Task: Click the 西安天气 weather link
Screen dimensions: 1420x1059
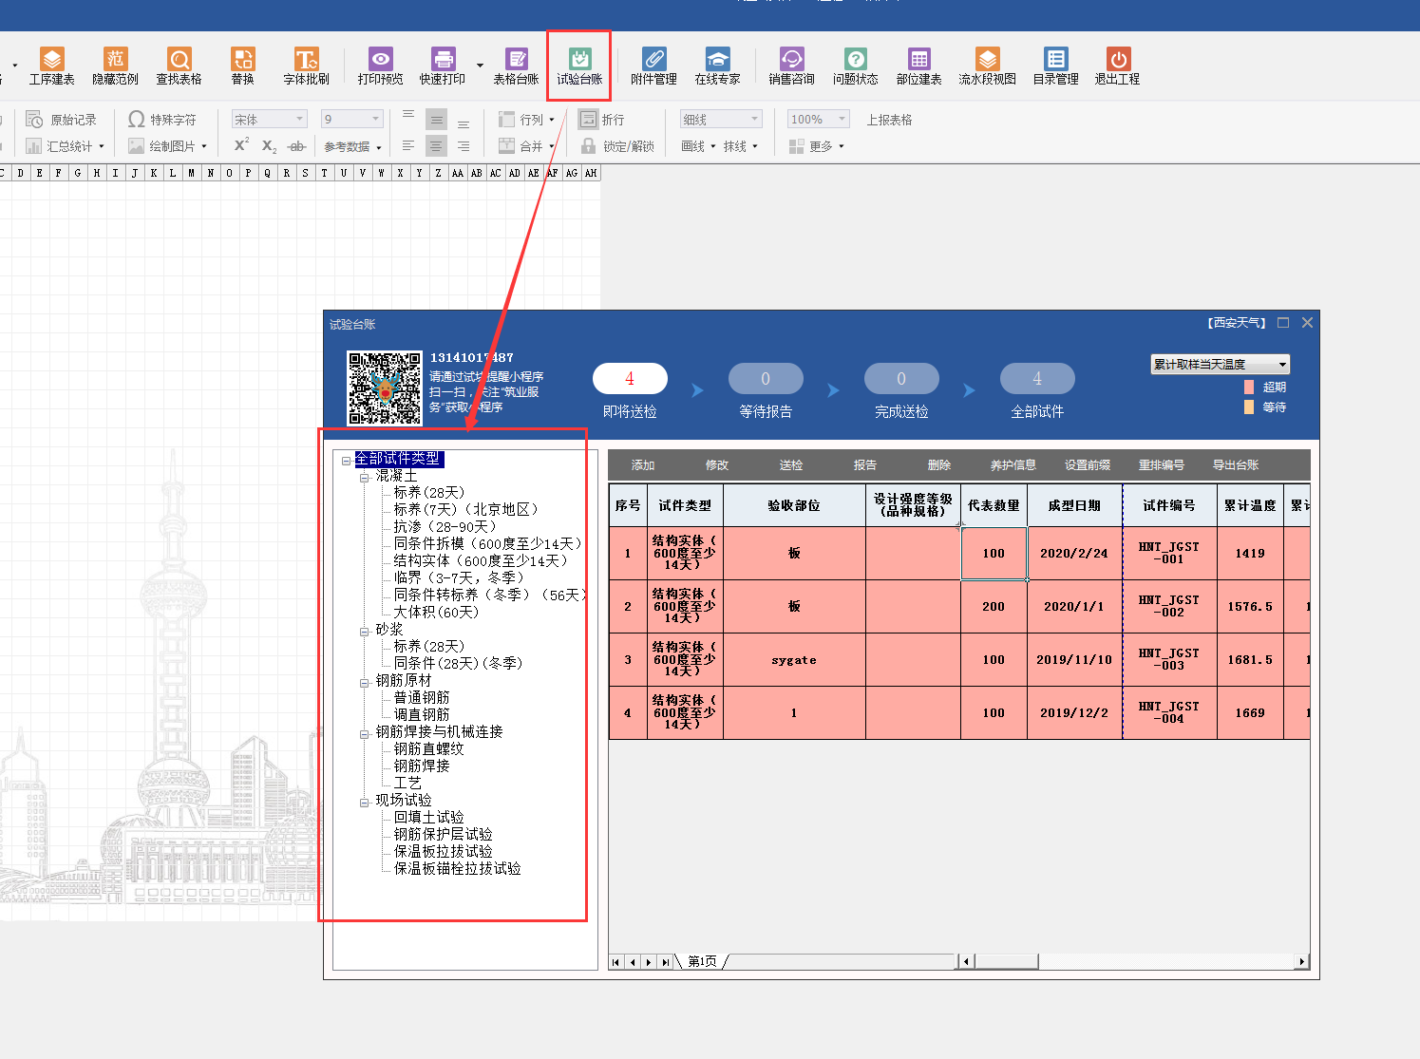Action: [1237, 323]
